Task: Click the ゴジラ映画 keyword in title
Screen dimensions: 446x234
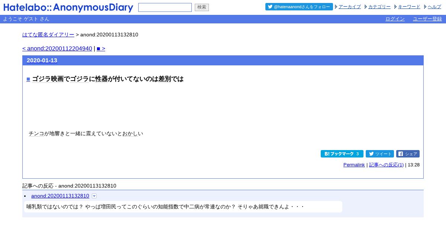Action: coord(48,79)
